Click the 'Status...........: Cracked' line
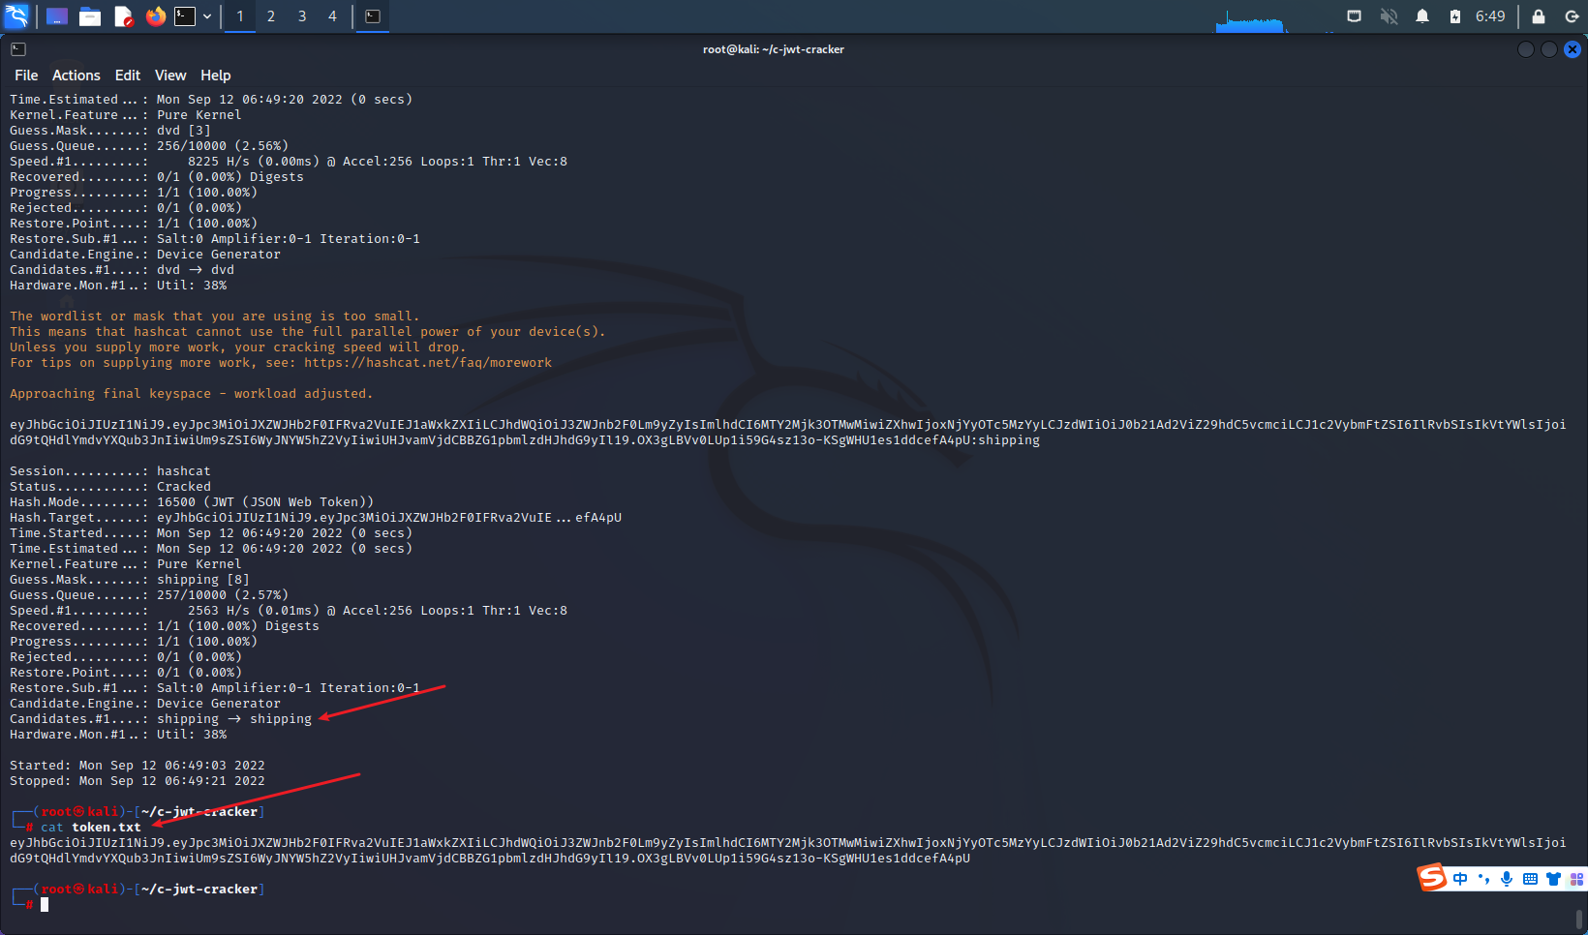Screen dimensions: 1588x935 coord(110,487)
